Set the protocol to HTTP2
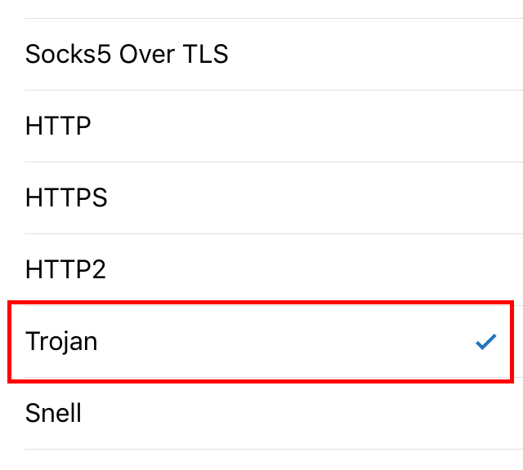523x470 pixels. coord(261,269)
